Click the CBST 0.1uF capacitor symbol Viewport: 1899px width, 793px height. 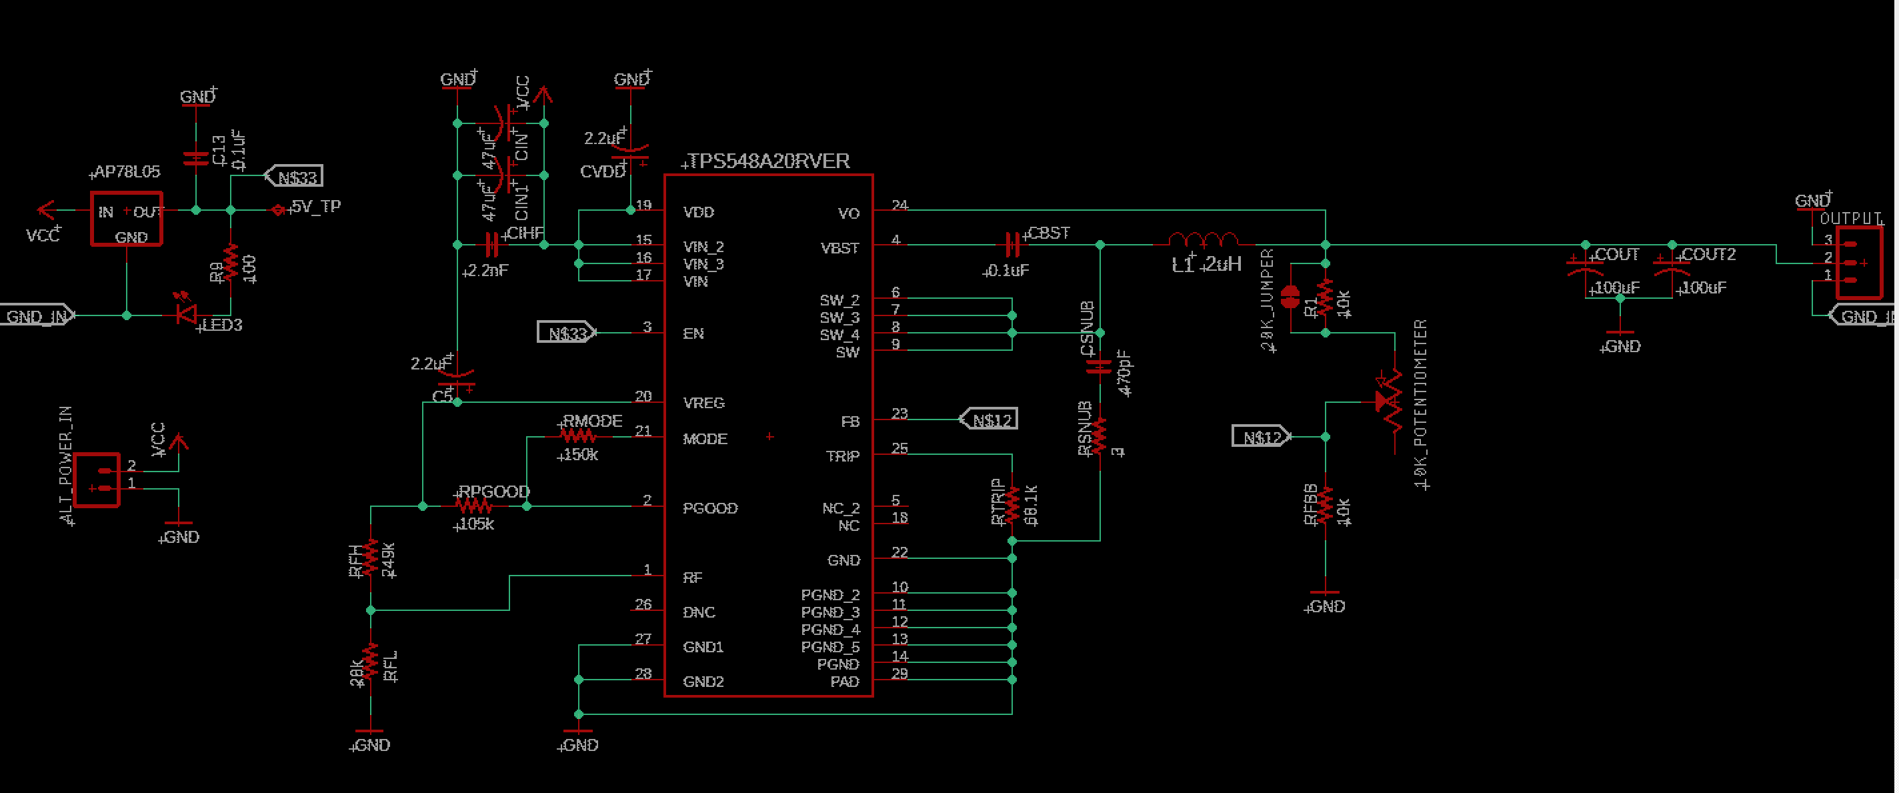1012,243
